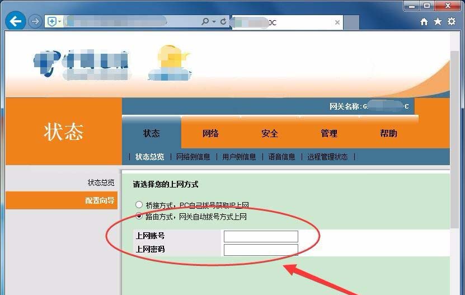Go to the 管理 tab
Viewport: 465px width, 295px height.
coord(329,133)
